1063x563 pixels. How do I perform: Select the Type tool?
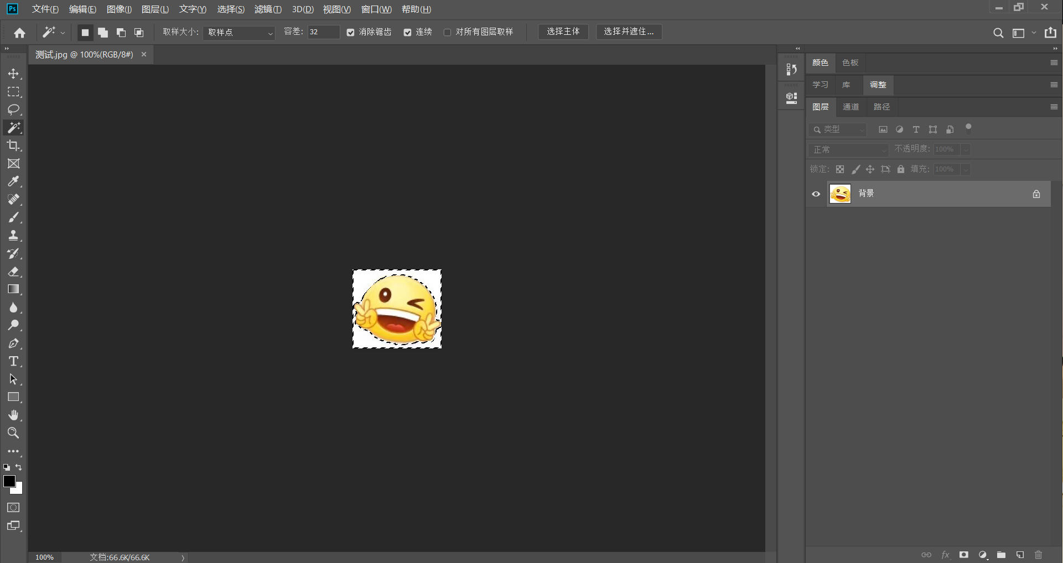(14, 362)
